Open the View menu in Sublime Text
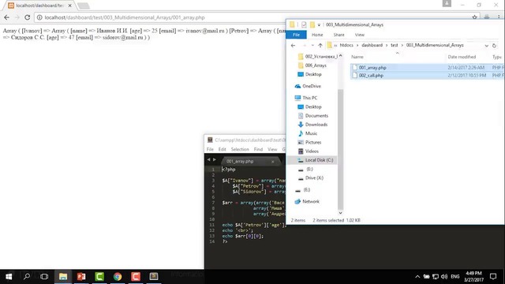 (x=272, y=149)
